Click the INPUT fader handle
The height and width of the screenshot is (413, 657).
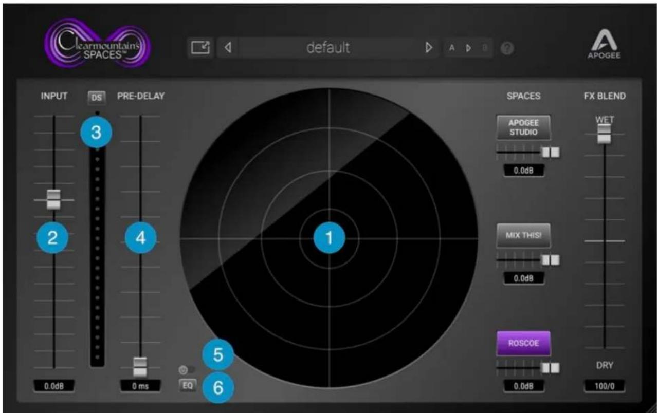pos(53,199)
